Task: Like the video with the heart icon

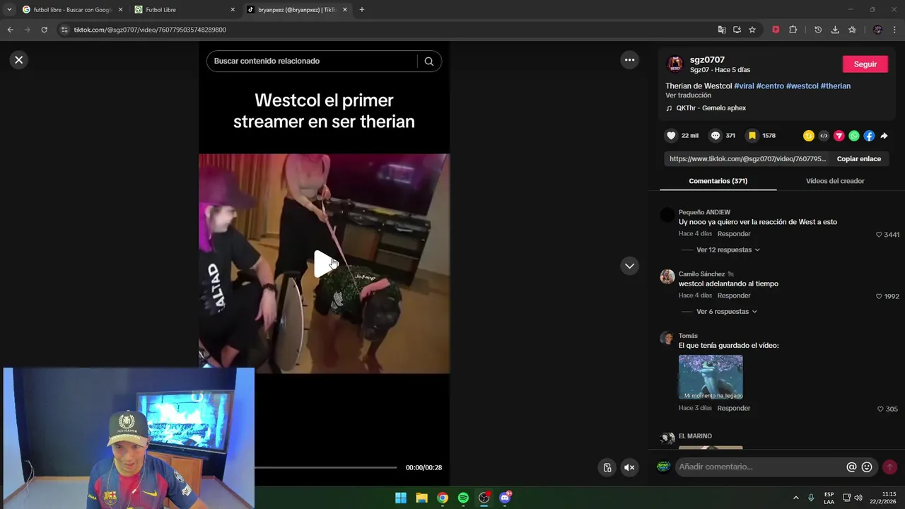Action: point(671,136)
